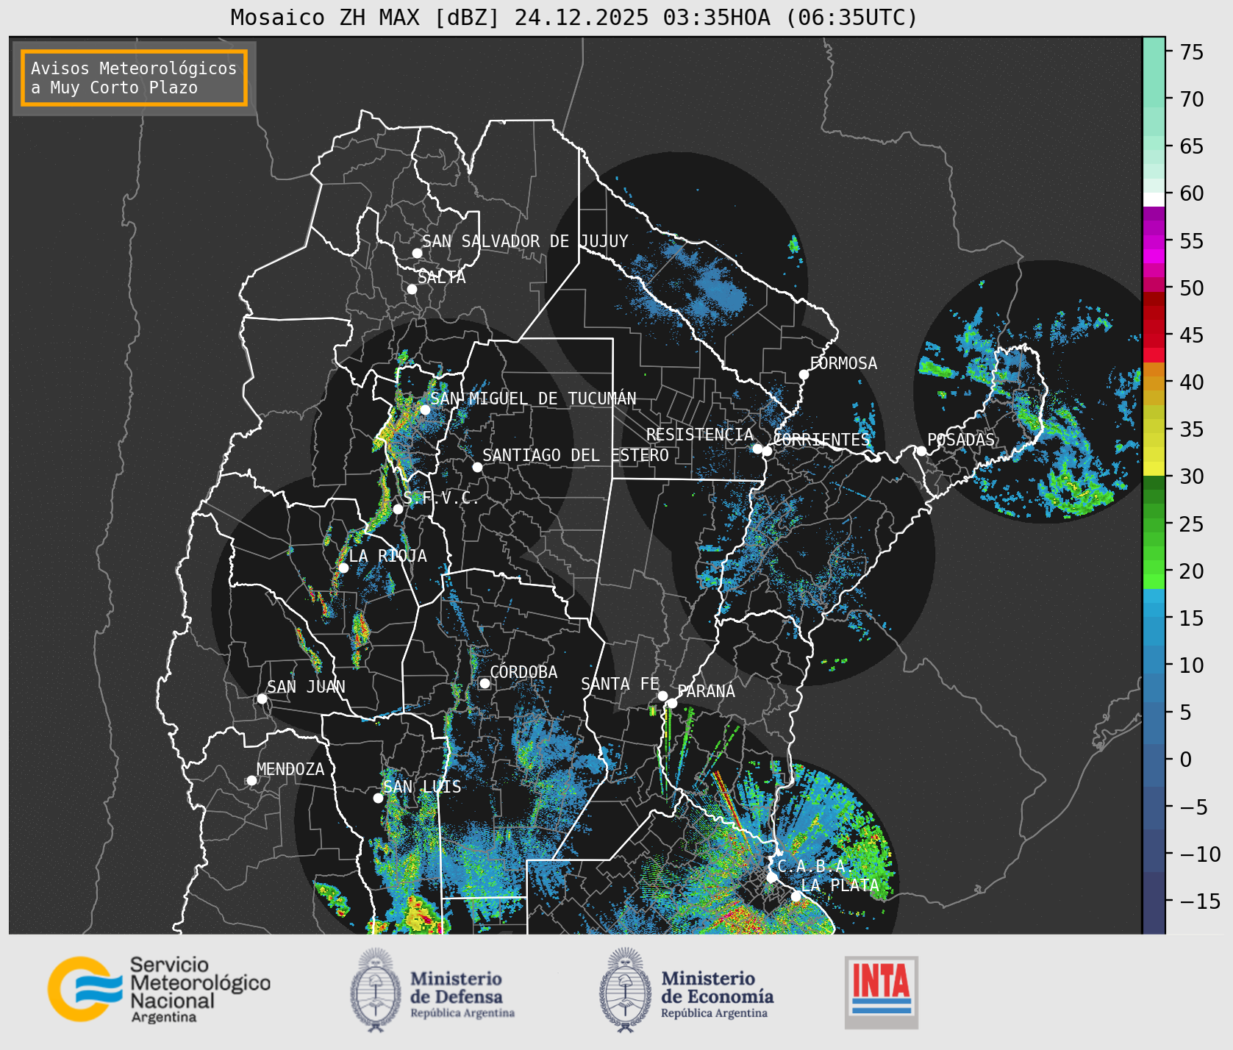Click the MENDOZA label text
1233x1050 pixels.
[290, 769]
